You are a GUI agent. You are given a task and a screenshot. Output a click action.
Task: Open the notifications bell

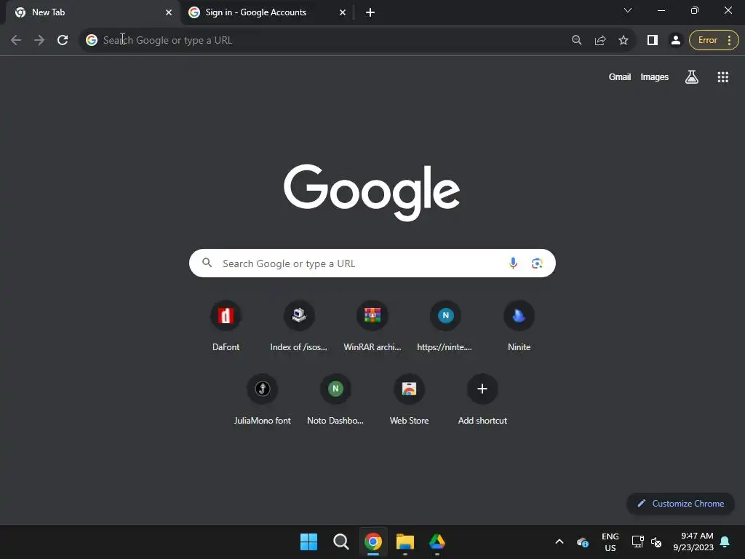point(725,542)
